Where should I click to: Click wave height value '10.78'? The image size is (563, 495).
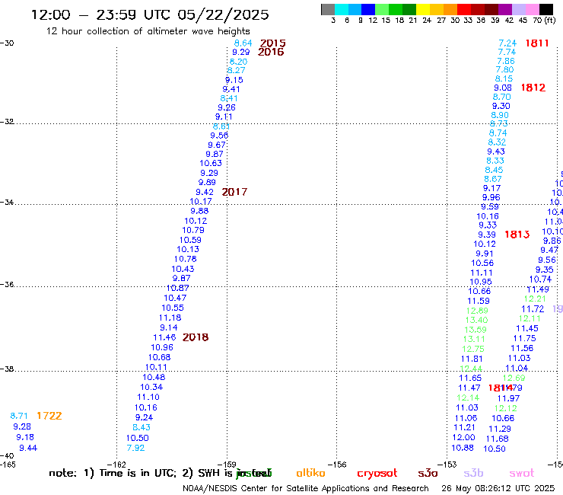coord(186,259)
